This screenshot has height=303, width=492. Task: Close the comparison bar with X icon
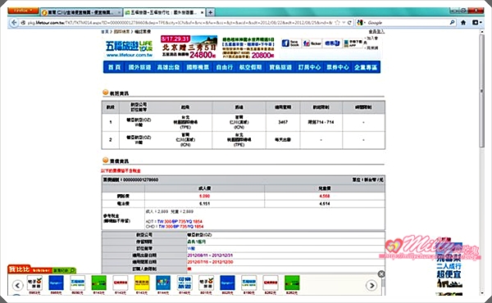(381, 274)
